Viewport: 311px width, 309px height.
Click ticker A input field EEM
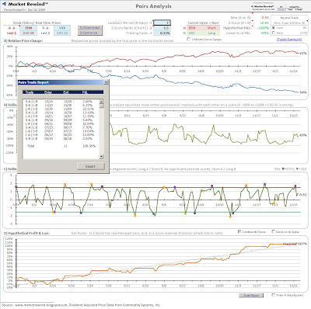(x=28, y=28)
